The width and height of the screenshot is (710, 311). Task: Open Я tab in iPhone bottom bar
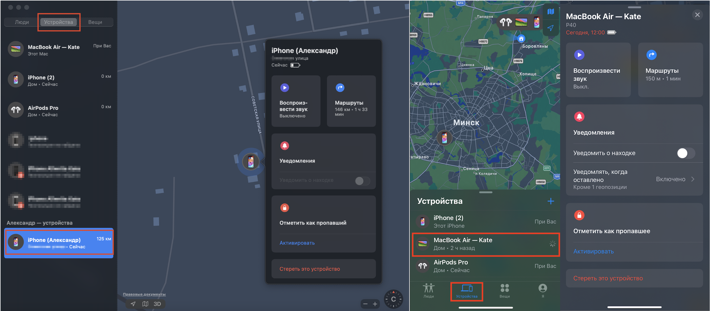(x=543, y=291)
